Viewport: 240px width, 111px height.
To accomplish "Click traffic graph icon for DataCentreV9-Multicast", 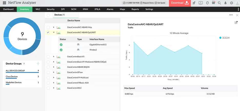I will (x=58, y=78).
